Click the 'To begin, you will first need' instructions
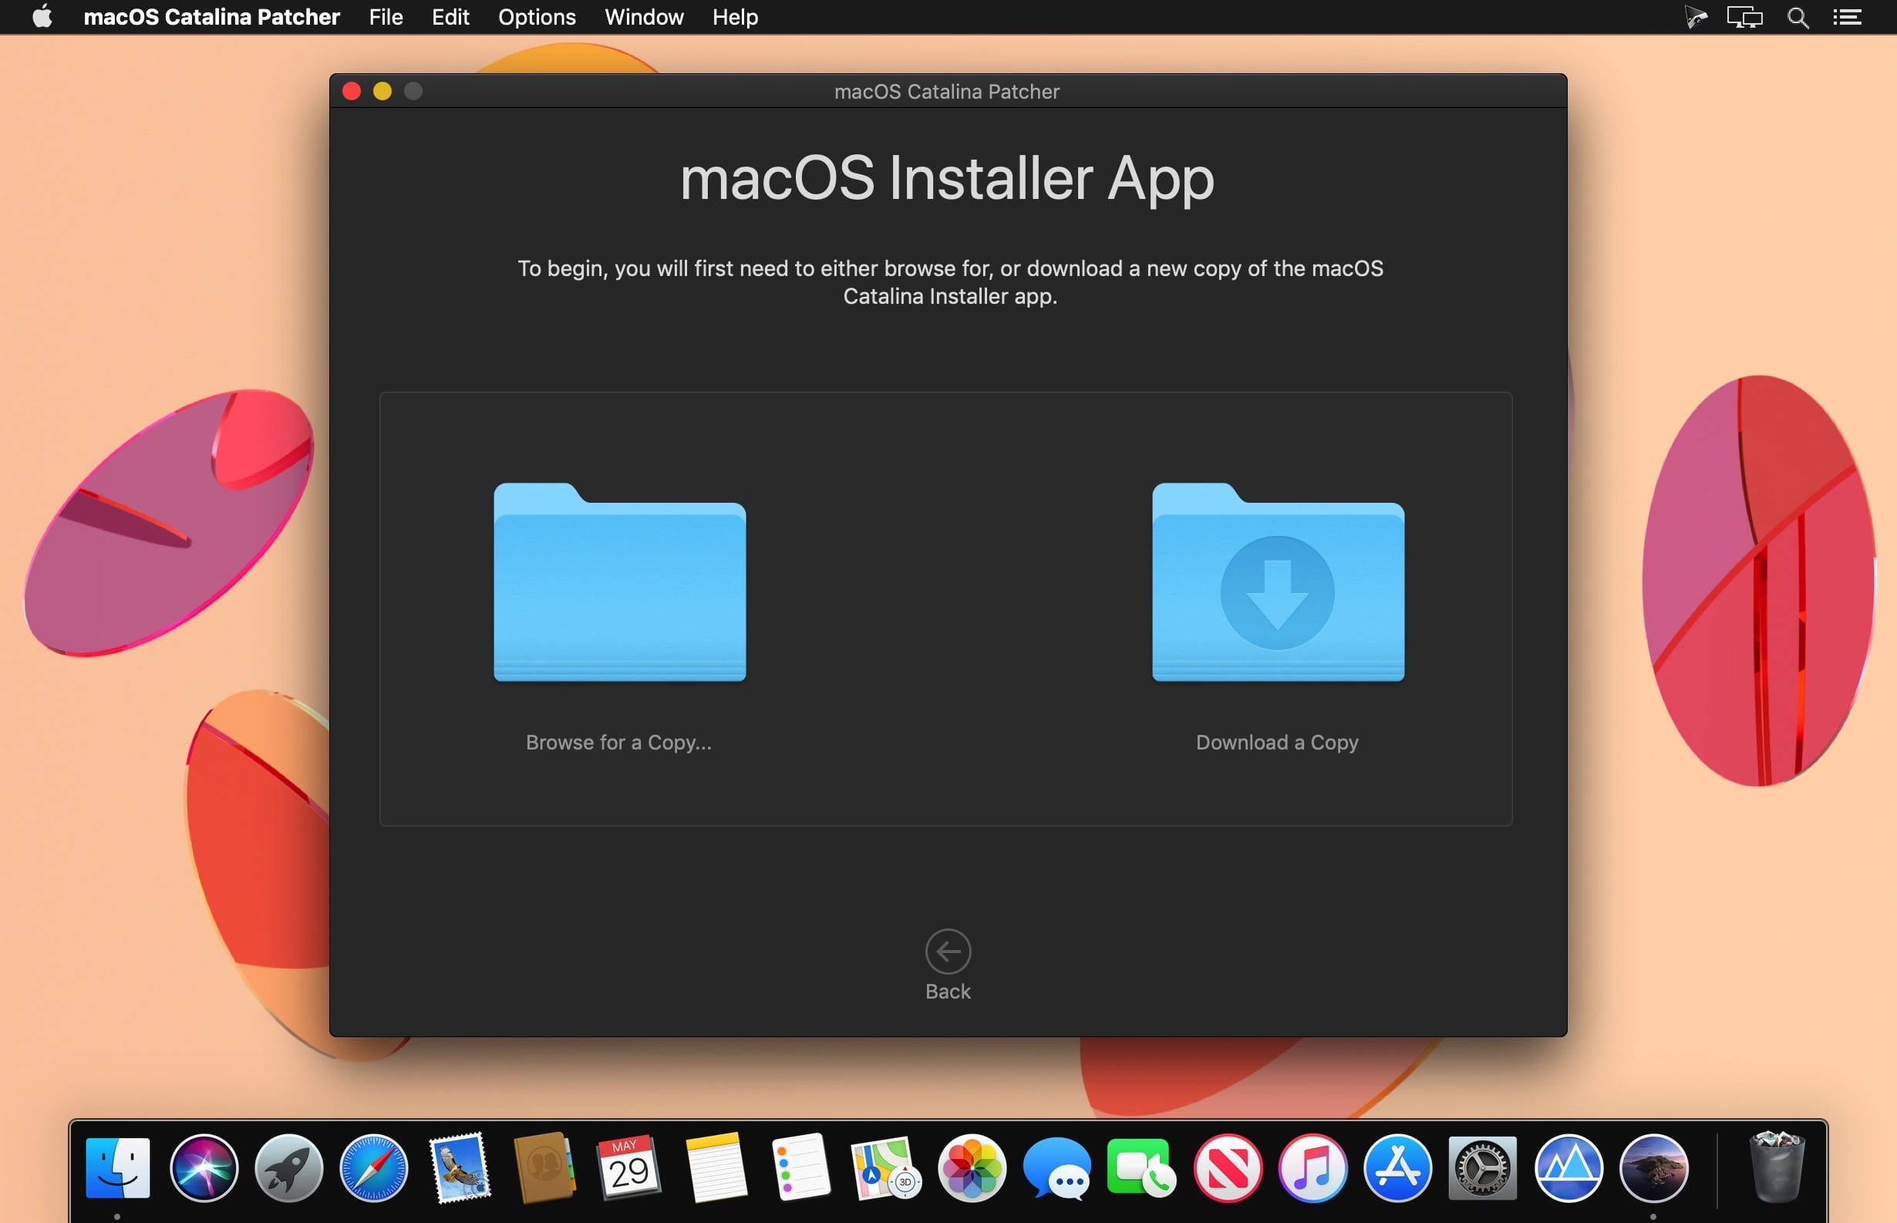Viewport: 1897px width, 1223px height. 950,282
